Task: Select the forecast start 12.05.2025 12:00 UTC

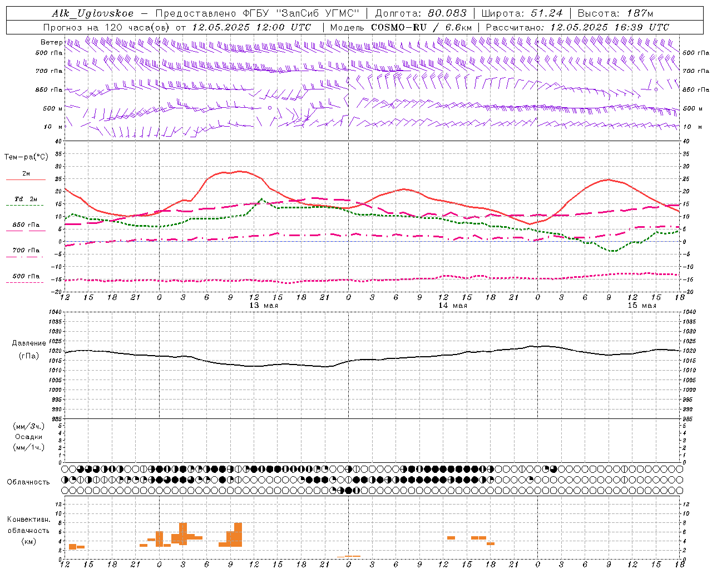Action: (251, 27)
